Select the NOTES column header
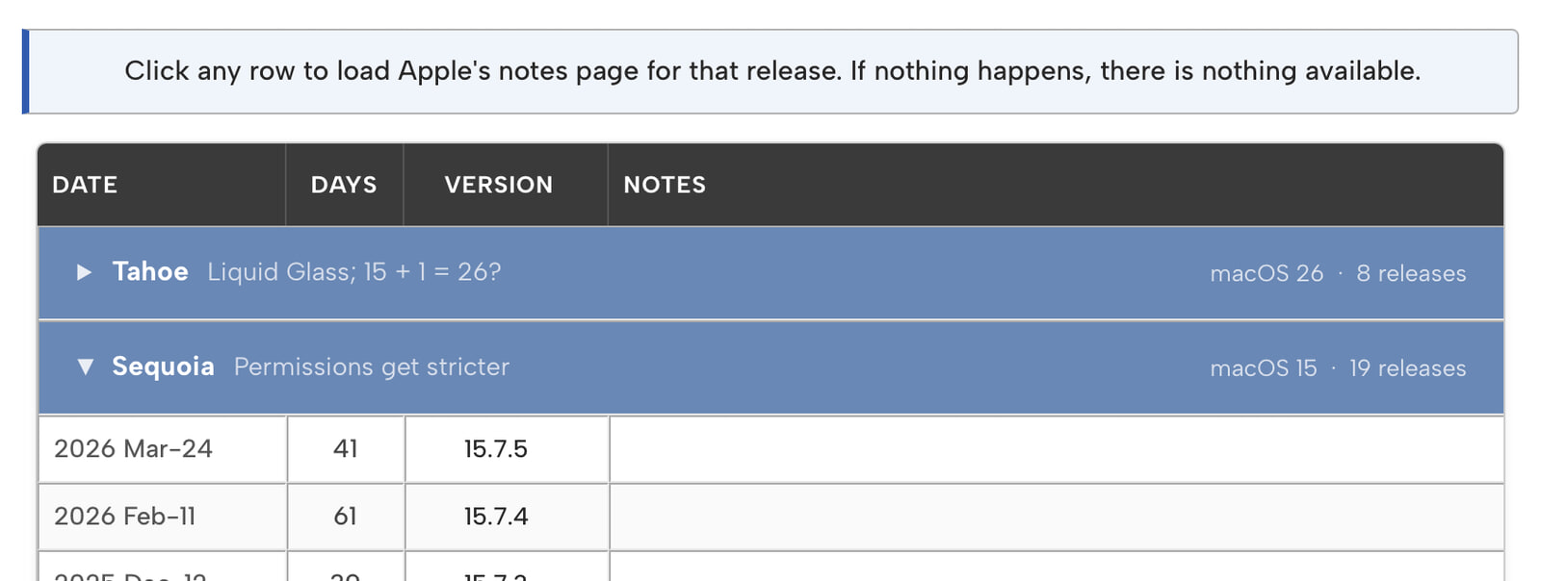Viewport: 1541px width, 581px height. [665, 185]
